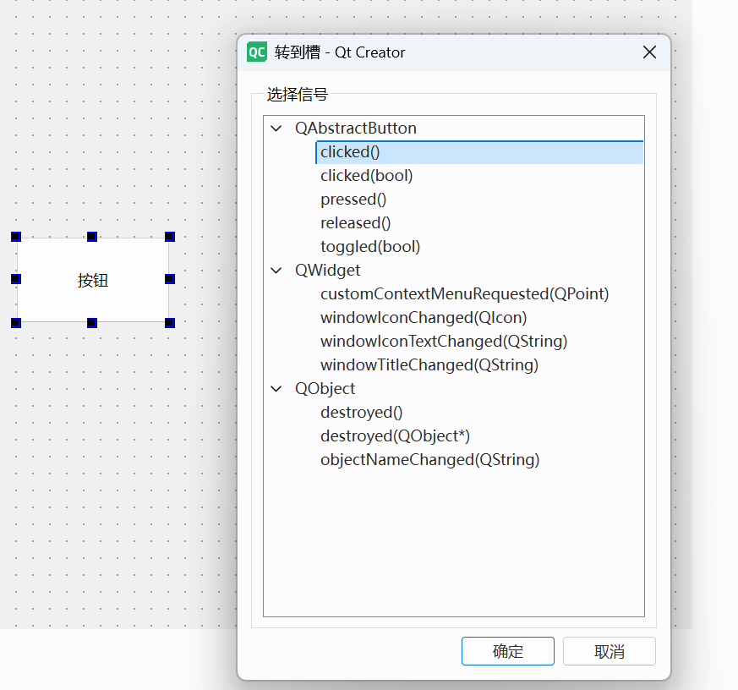The width and height of the screenshot is (738, 690).
Task: Choose windowTitleChanged(QString) signal
Action: (x=429, y=364)
